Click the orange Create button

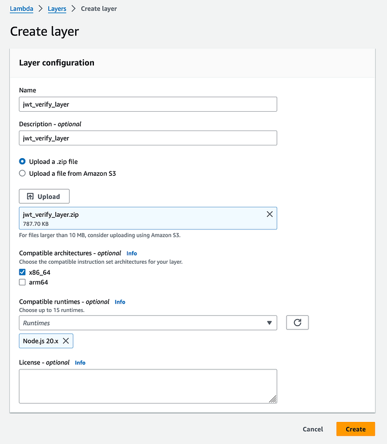click(355, 429)
